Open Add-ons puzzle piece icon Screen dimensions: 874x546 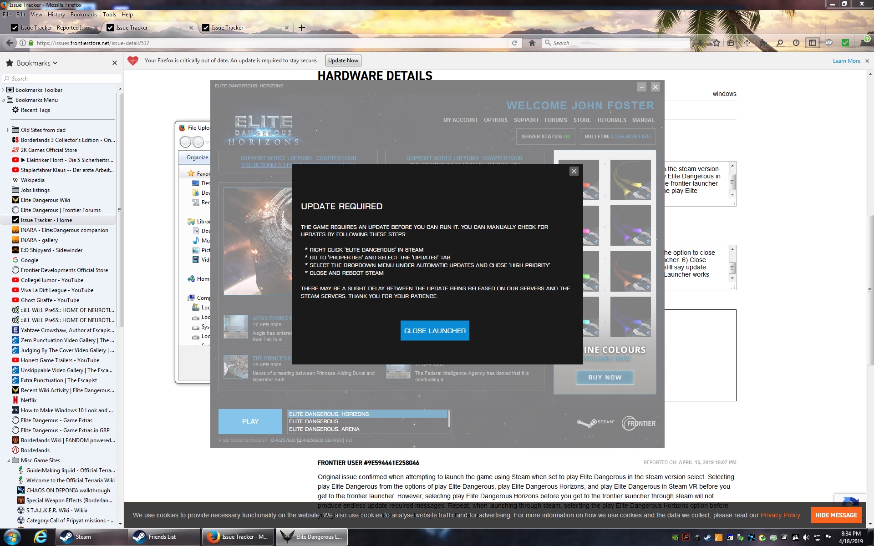pos(763,43)
